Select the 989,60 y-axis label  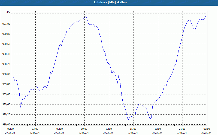(x=6, y=94)
